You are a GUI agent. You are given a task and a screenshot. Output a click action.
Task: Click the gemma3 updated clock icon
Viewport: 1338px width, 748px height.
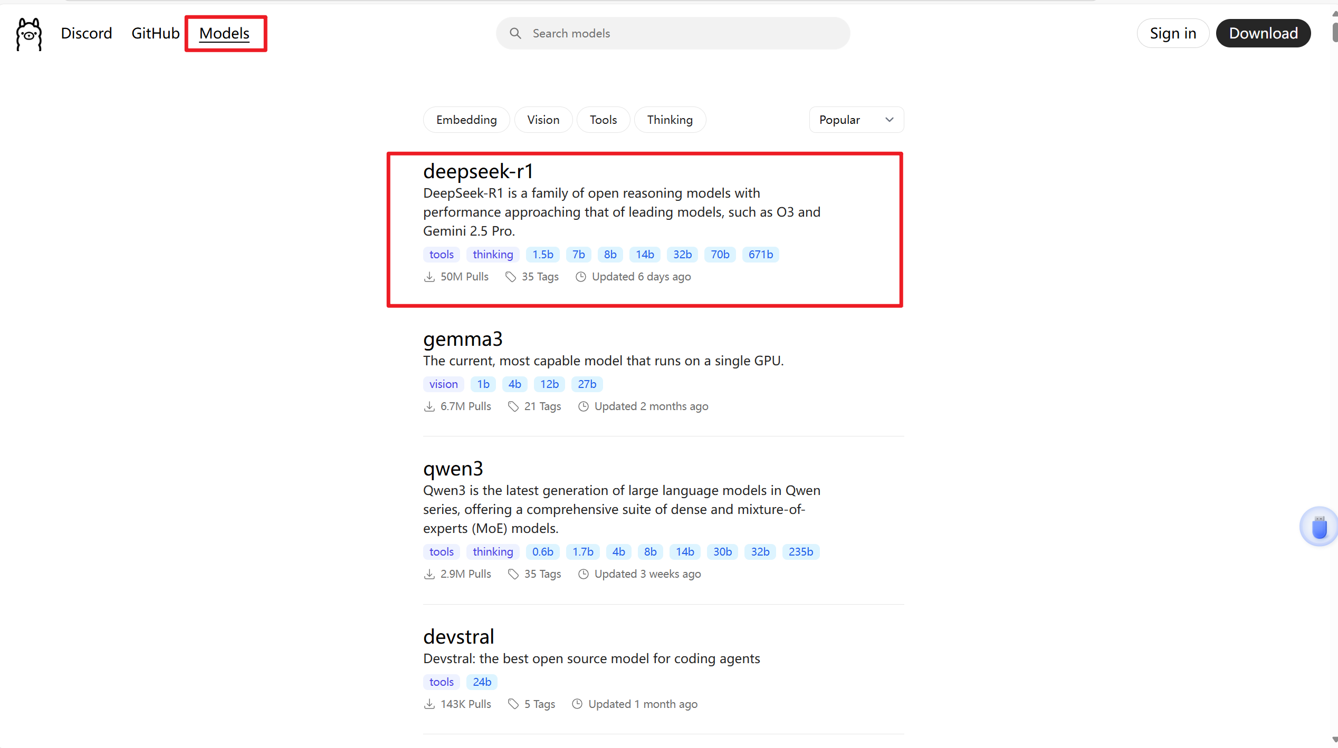click(x=584, y=406)
